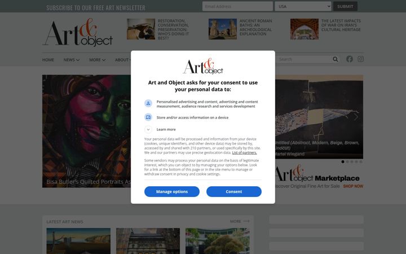
Task: Open Restoration, Conservation, Preservation headline
Action: [x=173, y=29]
